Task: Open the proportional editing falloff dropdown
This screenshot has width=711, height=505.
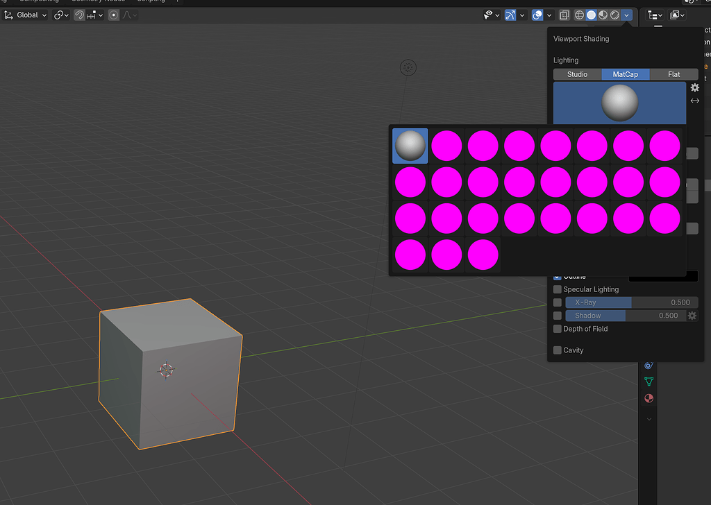Action: 129,15
